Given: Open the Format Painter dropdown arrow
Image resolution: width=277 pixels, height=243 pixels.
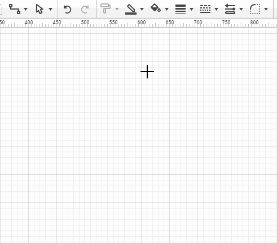Looking at the screenshot, I should (117, 9).
